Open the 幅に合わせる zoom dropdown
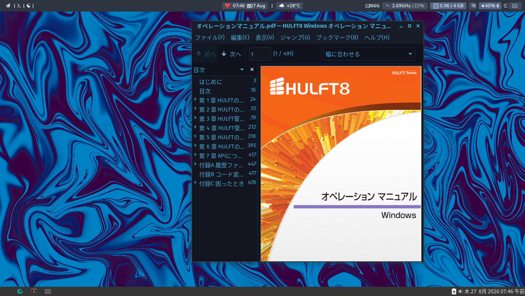Screen dimensions: 525x296 [369, 54]
